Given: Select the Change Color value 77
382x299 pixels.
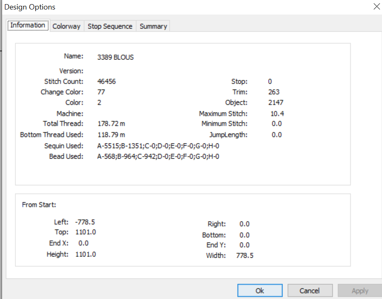Looking at the screenshot, I should point(101,92).
